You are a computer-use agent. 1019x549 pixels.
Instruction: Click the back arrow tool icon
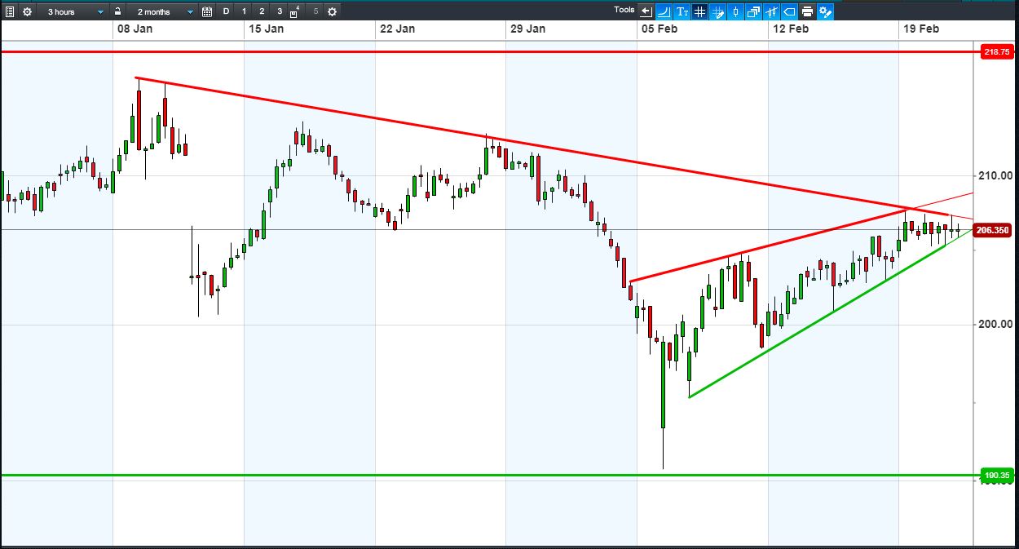click(x=646, y=11)
